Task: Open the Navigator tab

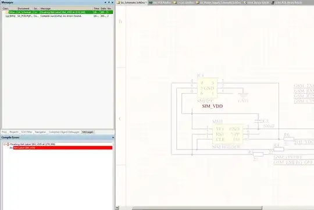Action: click(40, 132)
